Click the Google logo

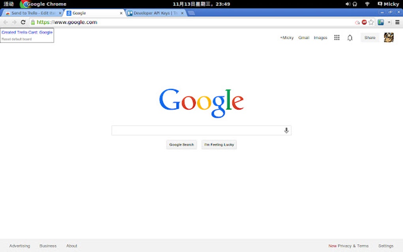(x=201, y=103)
